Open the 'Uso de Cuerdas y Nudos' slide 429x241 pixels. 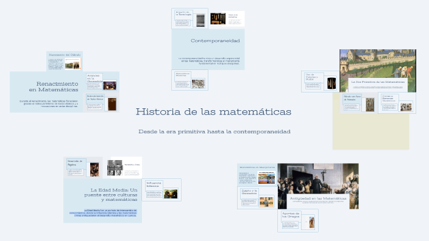320,82
